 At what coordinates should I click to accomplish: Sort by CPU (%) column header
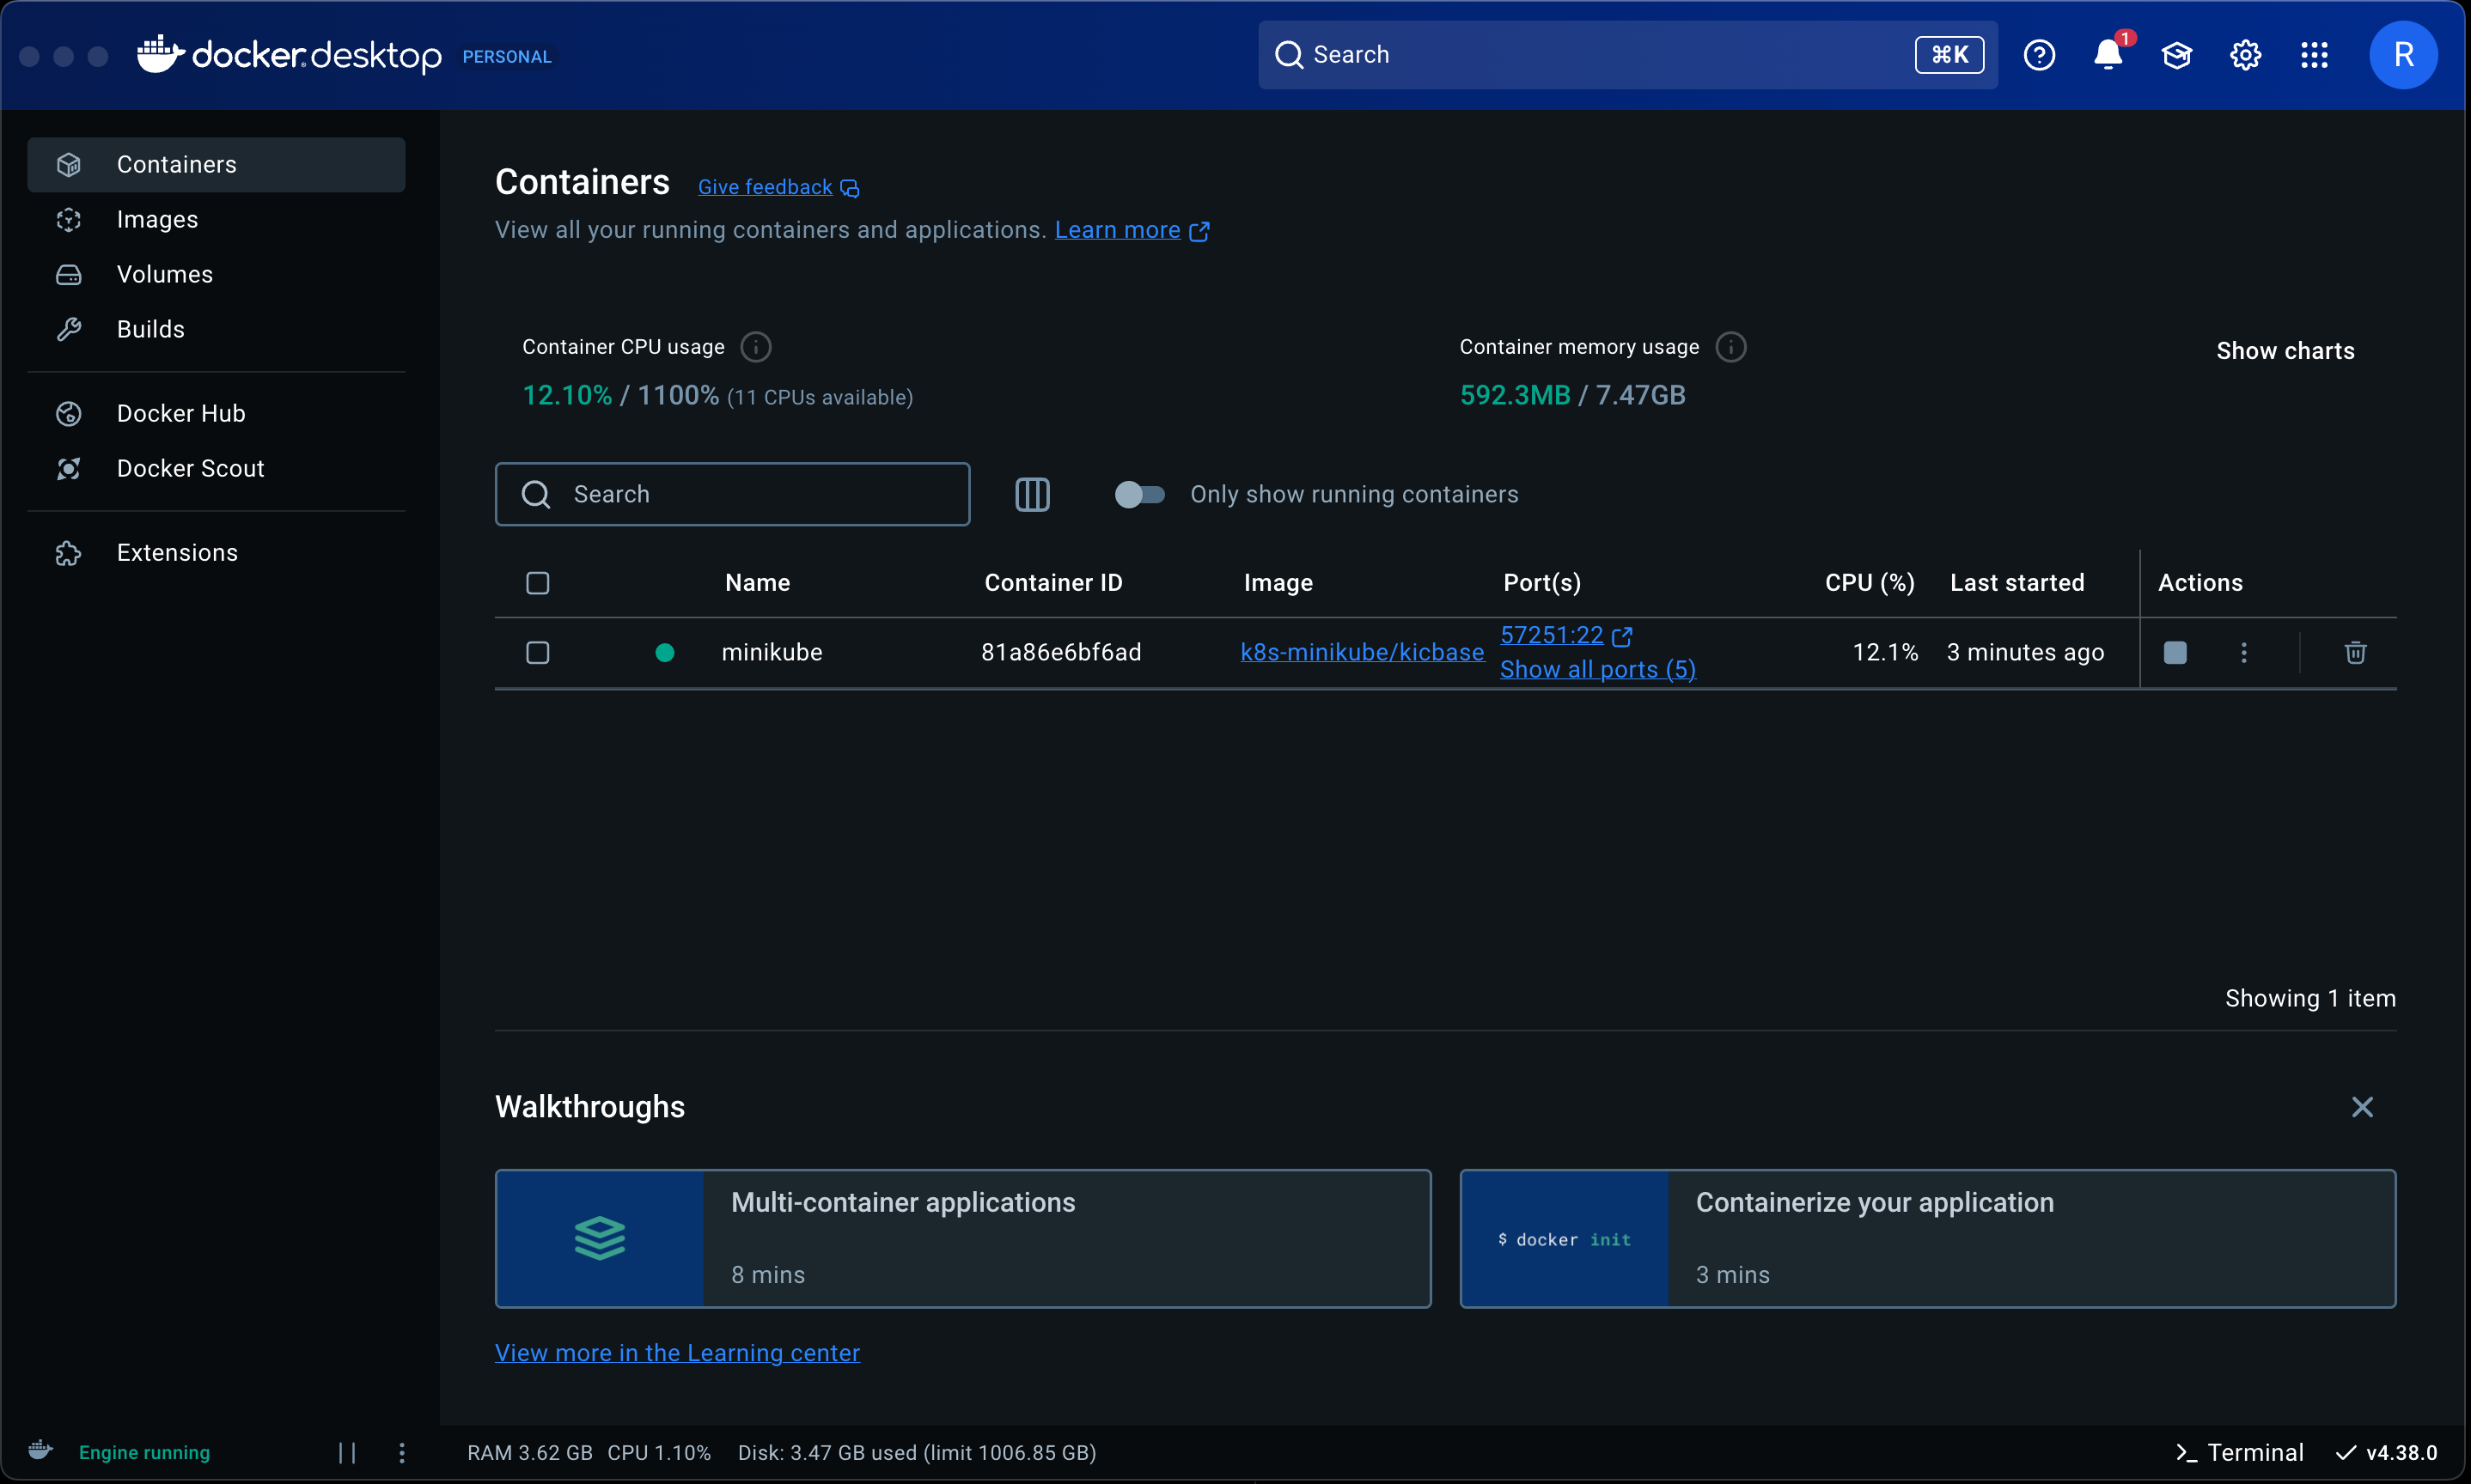click(x=1870, y=583)
